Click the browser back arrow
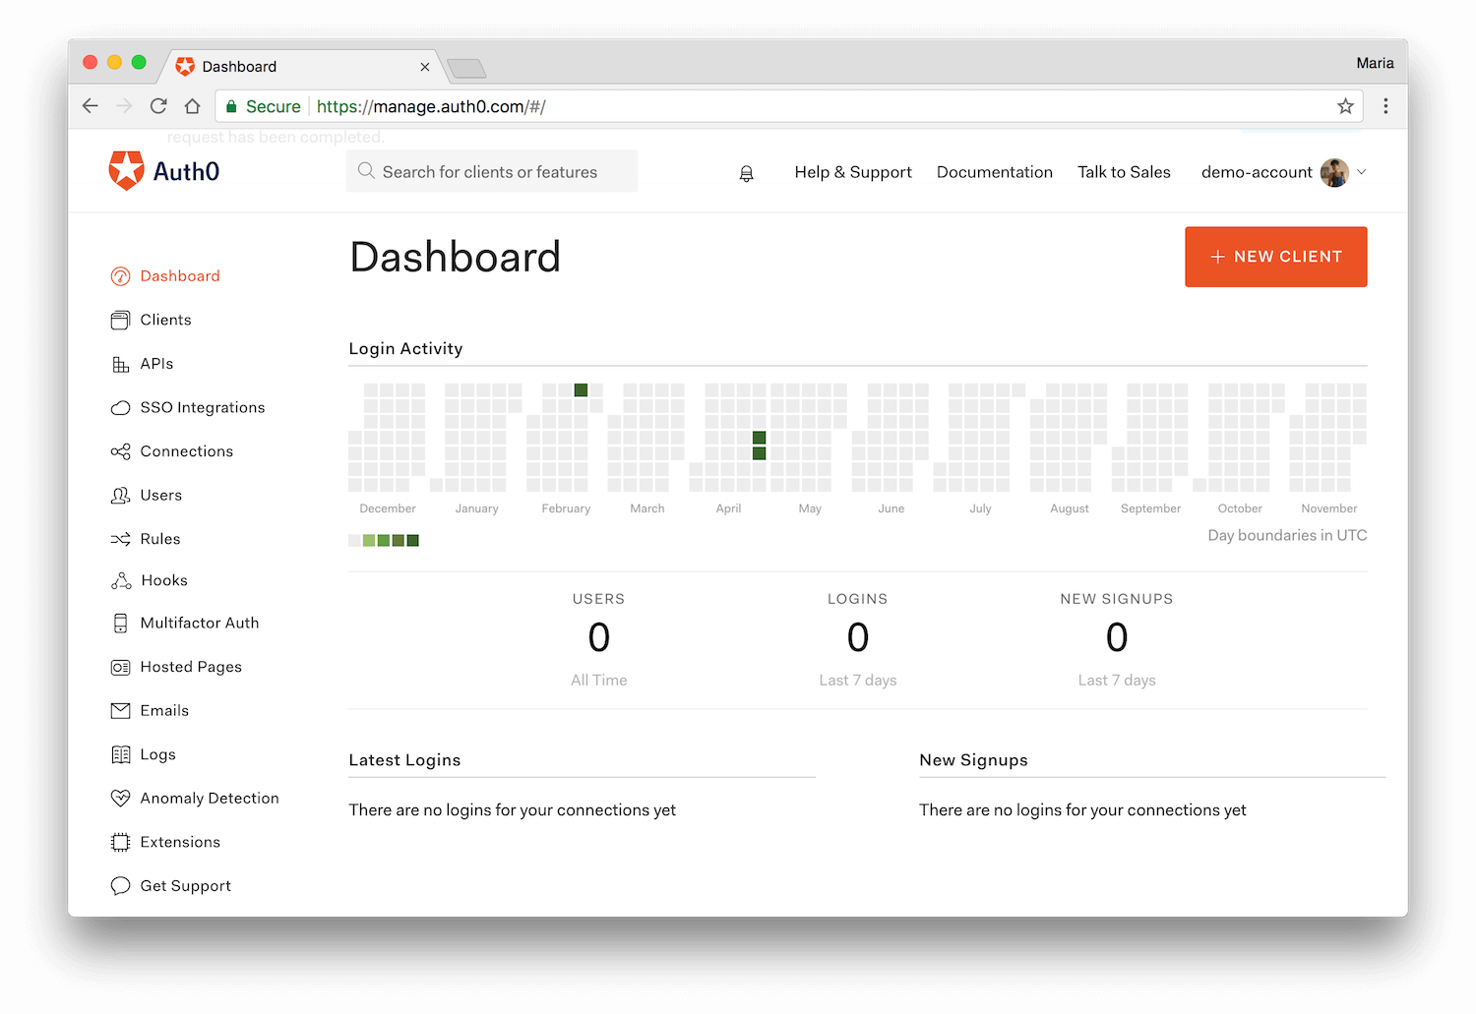Screen dimensions: 1476x1014 point(91,106)
